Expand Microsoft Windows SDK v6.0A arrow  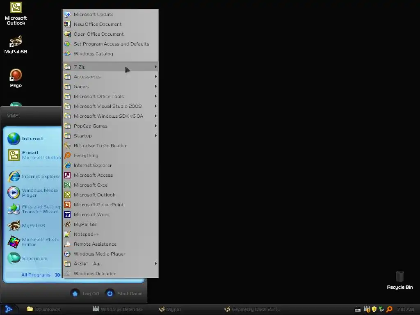tap(155, 116)
